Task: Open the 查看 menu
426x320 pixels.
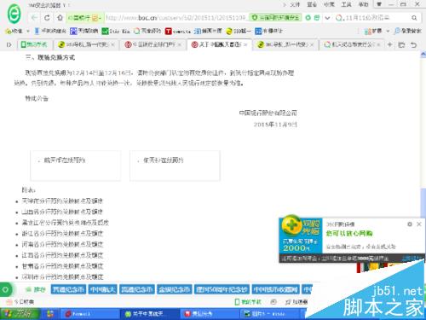Action: [312, 4]
